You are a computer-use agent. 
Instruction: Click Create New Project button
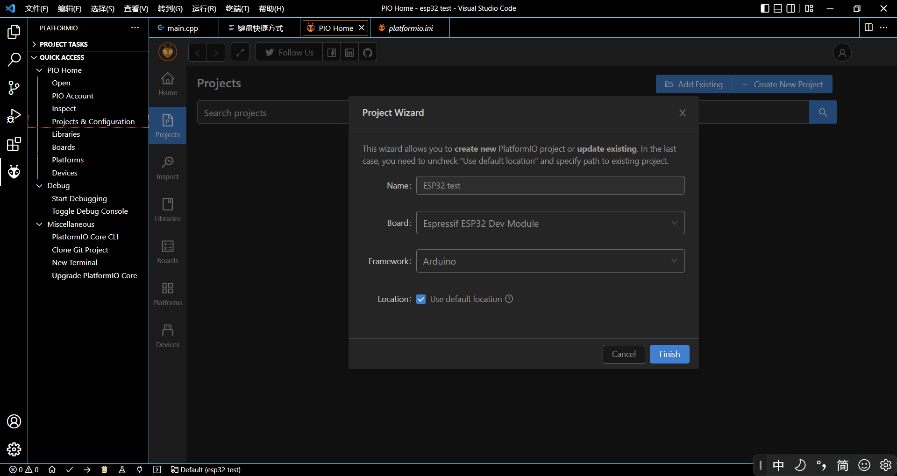[782, 84]
